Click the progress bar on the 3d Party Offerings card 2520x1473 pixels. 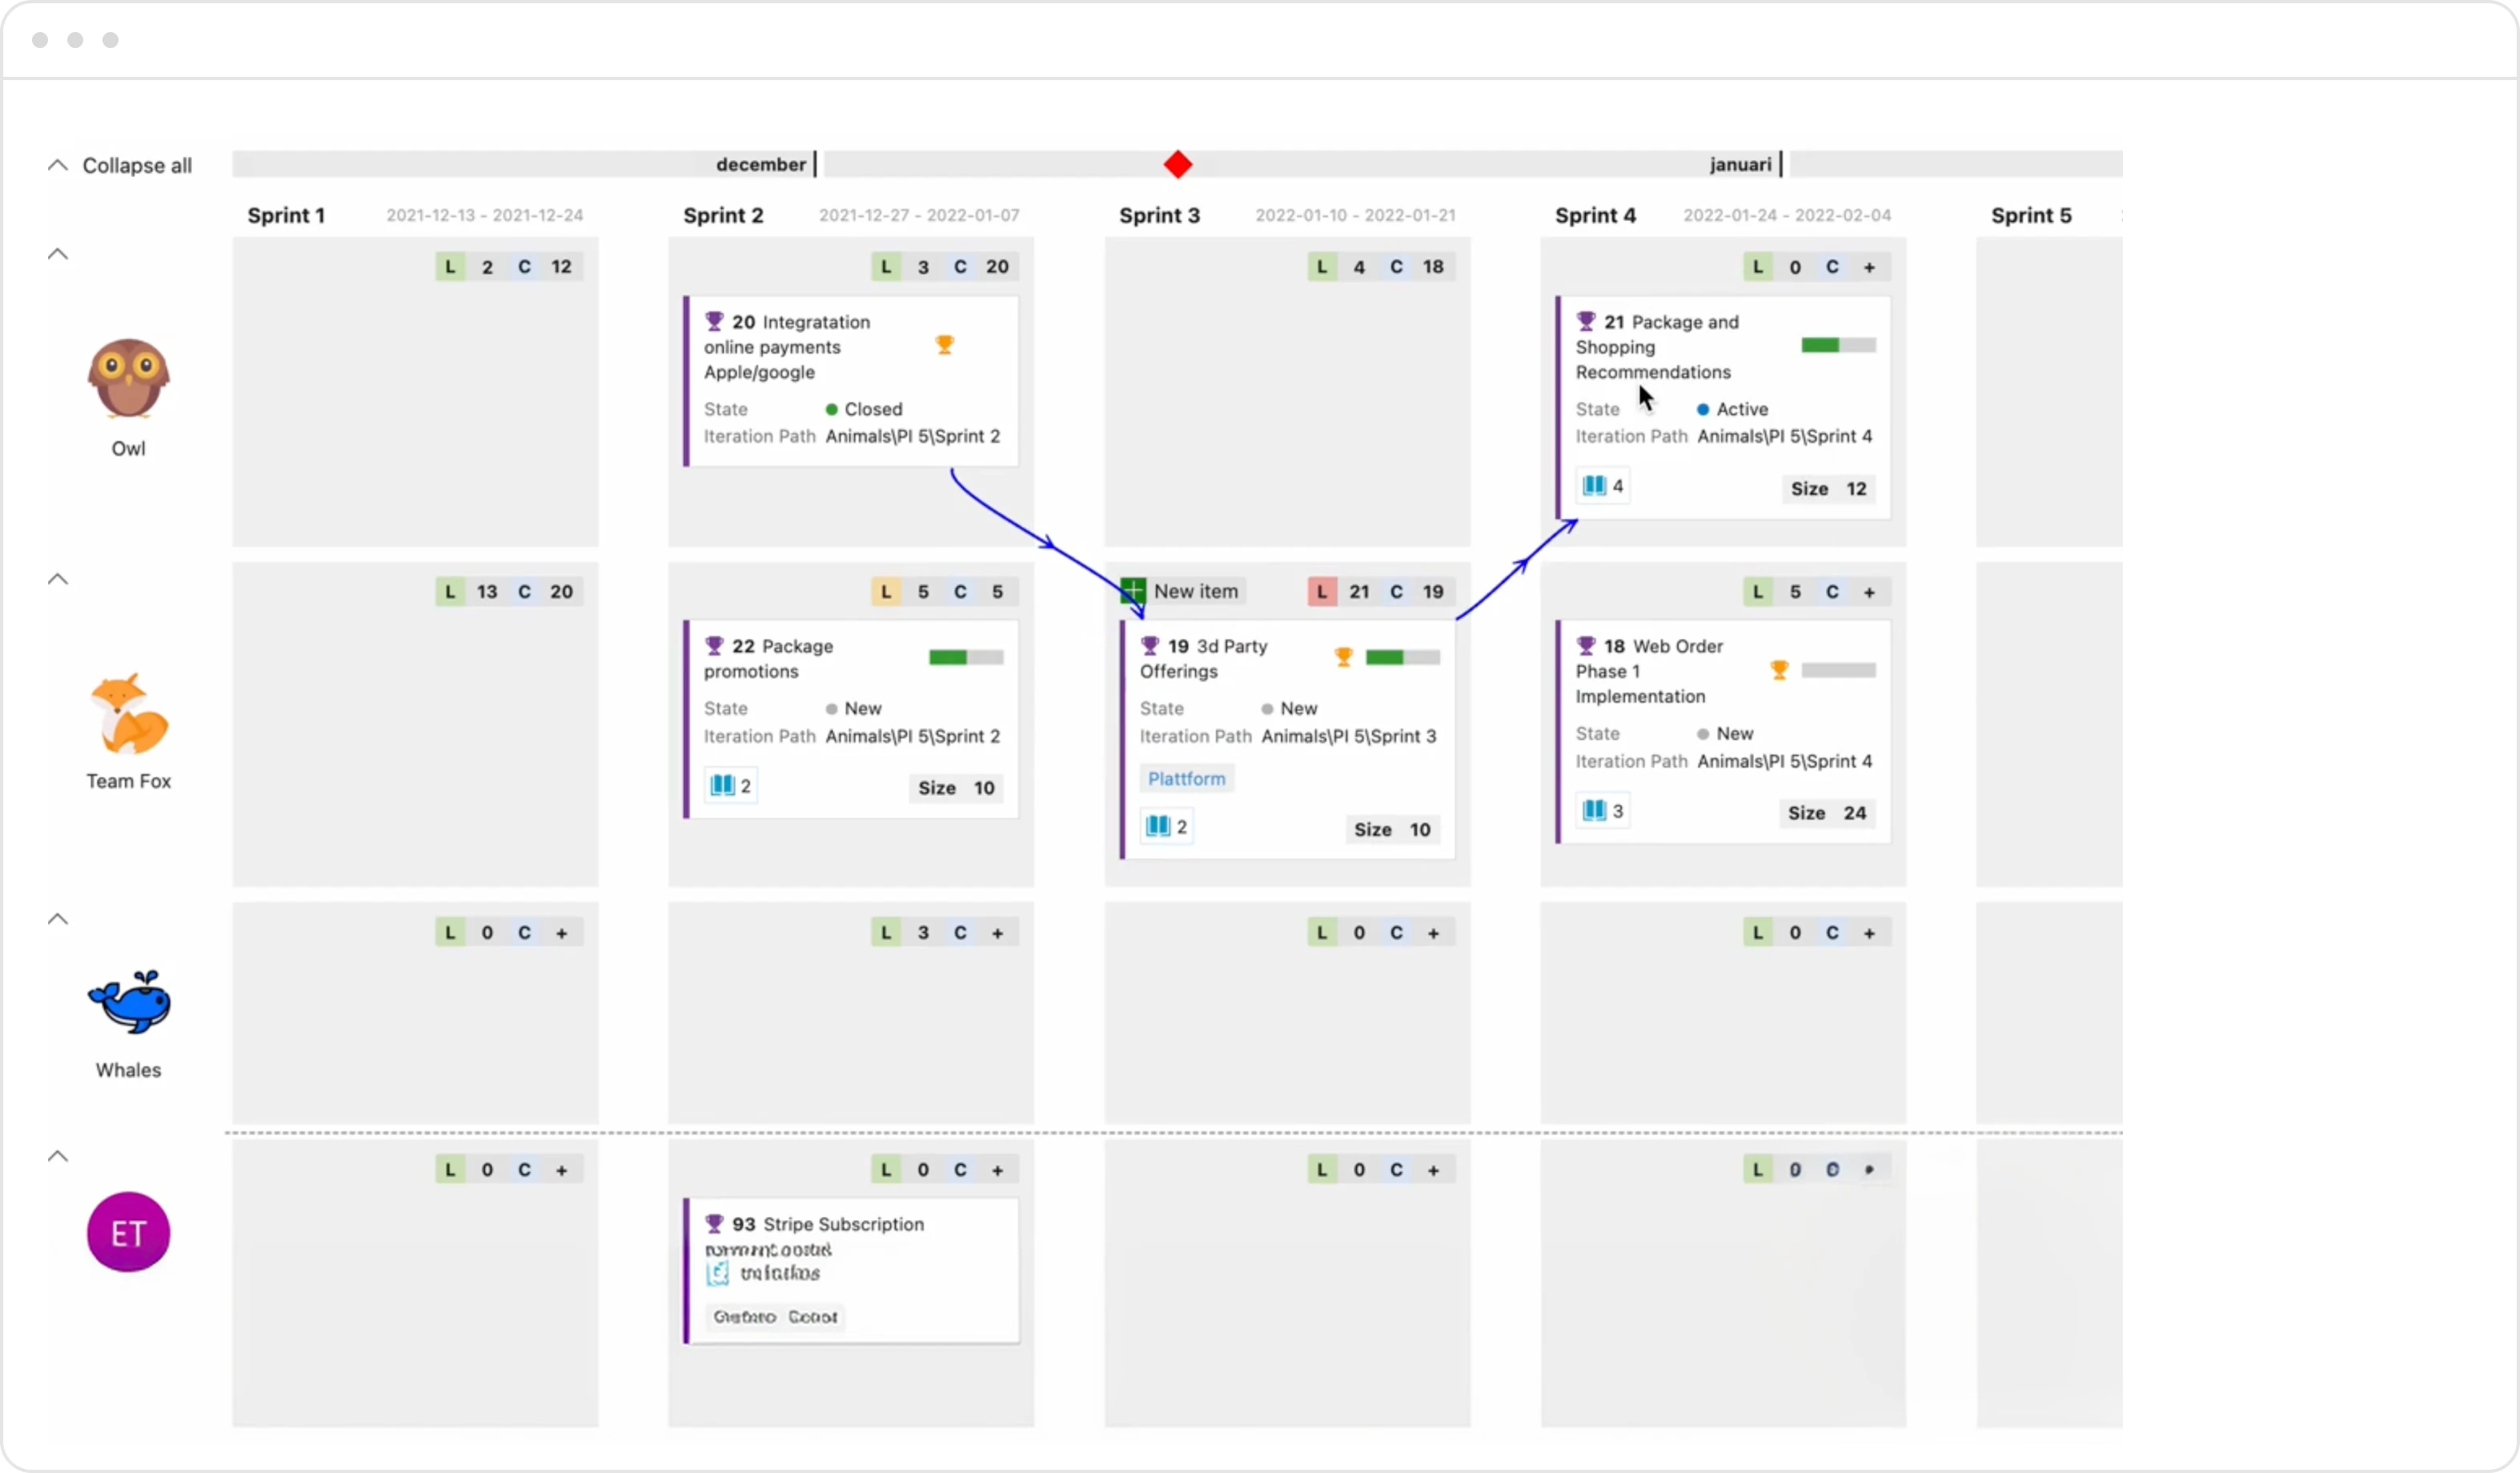pos(1403,657)
